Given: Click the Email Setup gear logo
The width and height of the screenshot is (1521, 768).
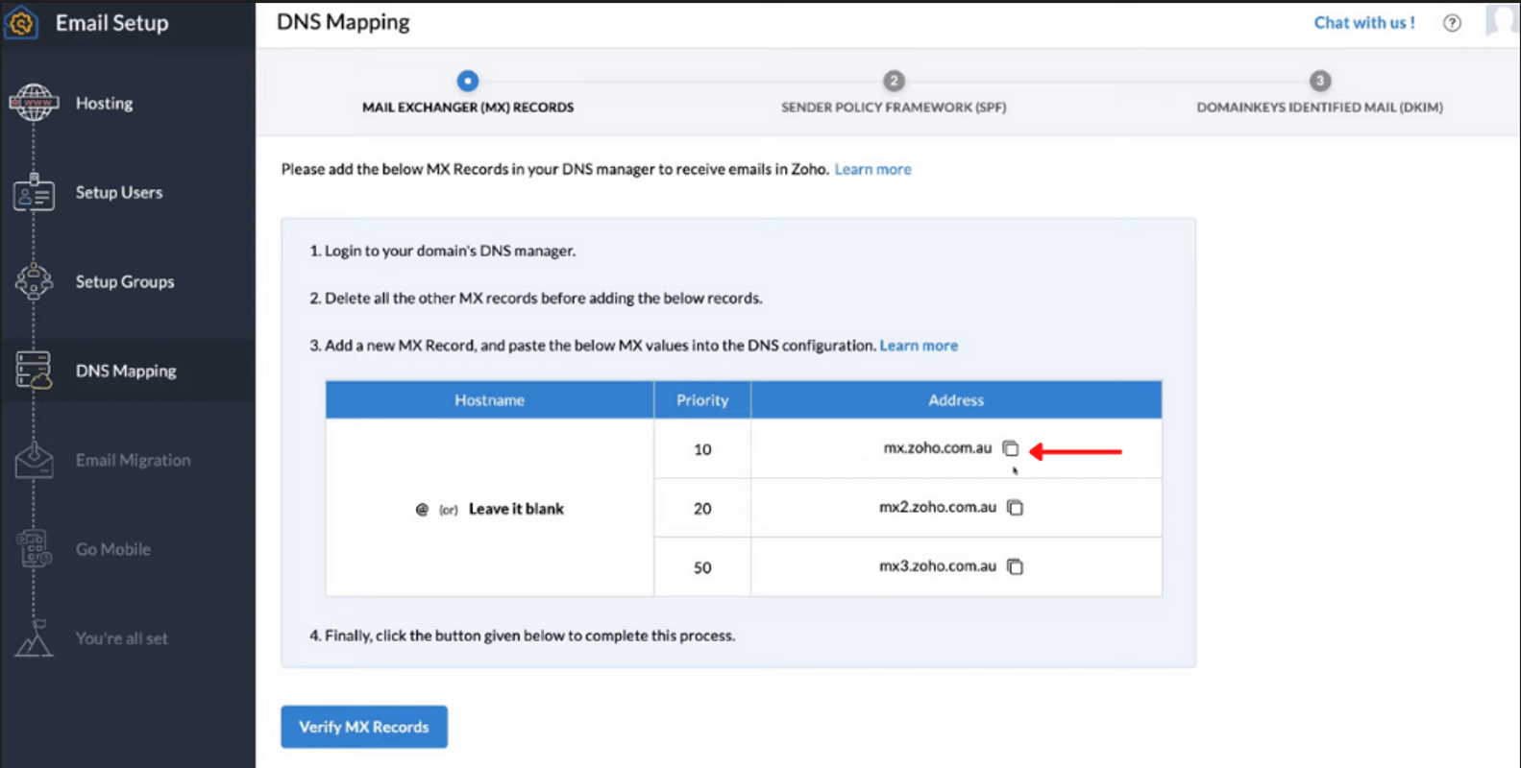Looking at the screenshot, I should click(21, 22).
